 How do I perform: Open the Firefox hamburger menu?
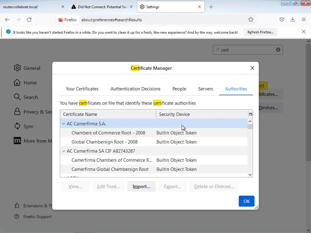303,19
